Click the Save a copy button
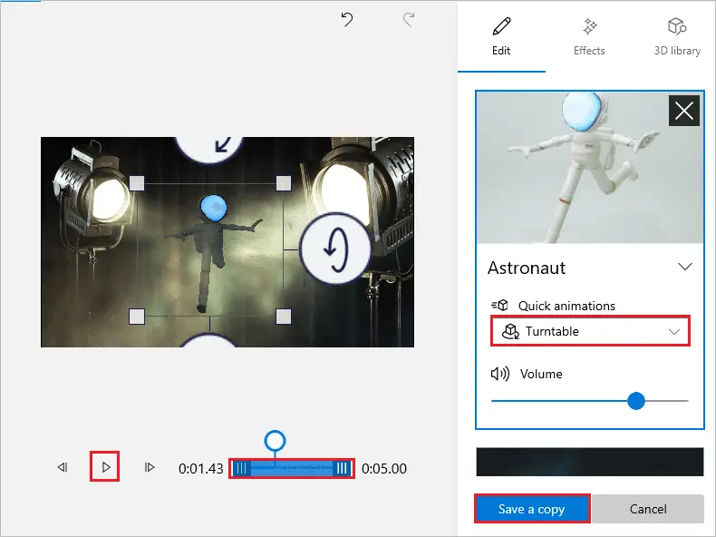 532,509
